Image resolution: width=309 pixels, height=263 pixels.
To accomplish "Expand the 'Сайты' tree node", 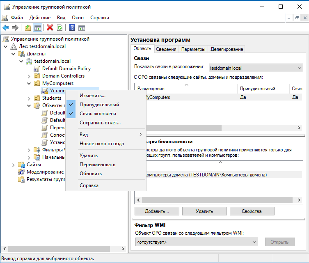I will point(13,165).
